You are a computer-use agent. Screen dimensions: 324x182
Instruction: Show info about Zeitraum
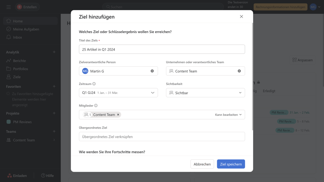coord(94,84)
